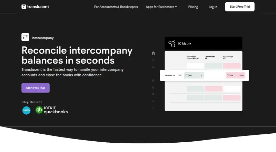Click the pink GBP -7,000 cell
The width and height of the screenshot is (276, 152).
coord(235,75)
